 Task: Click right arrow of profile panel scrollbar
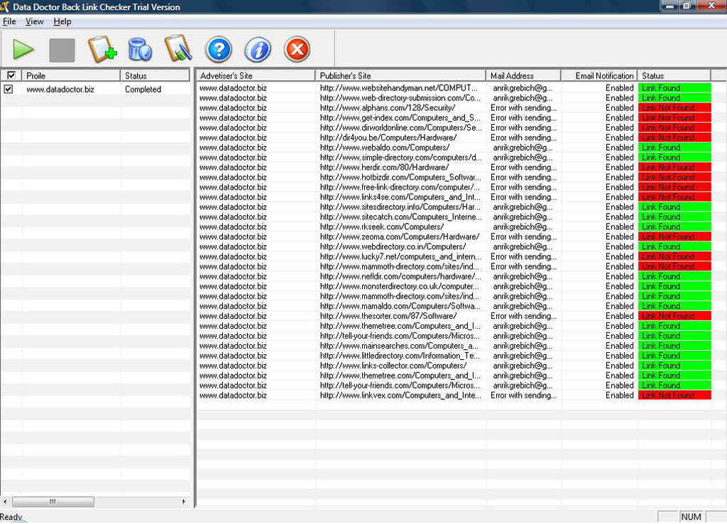(x=184, y=502)
